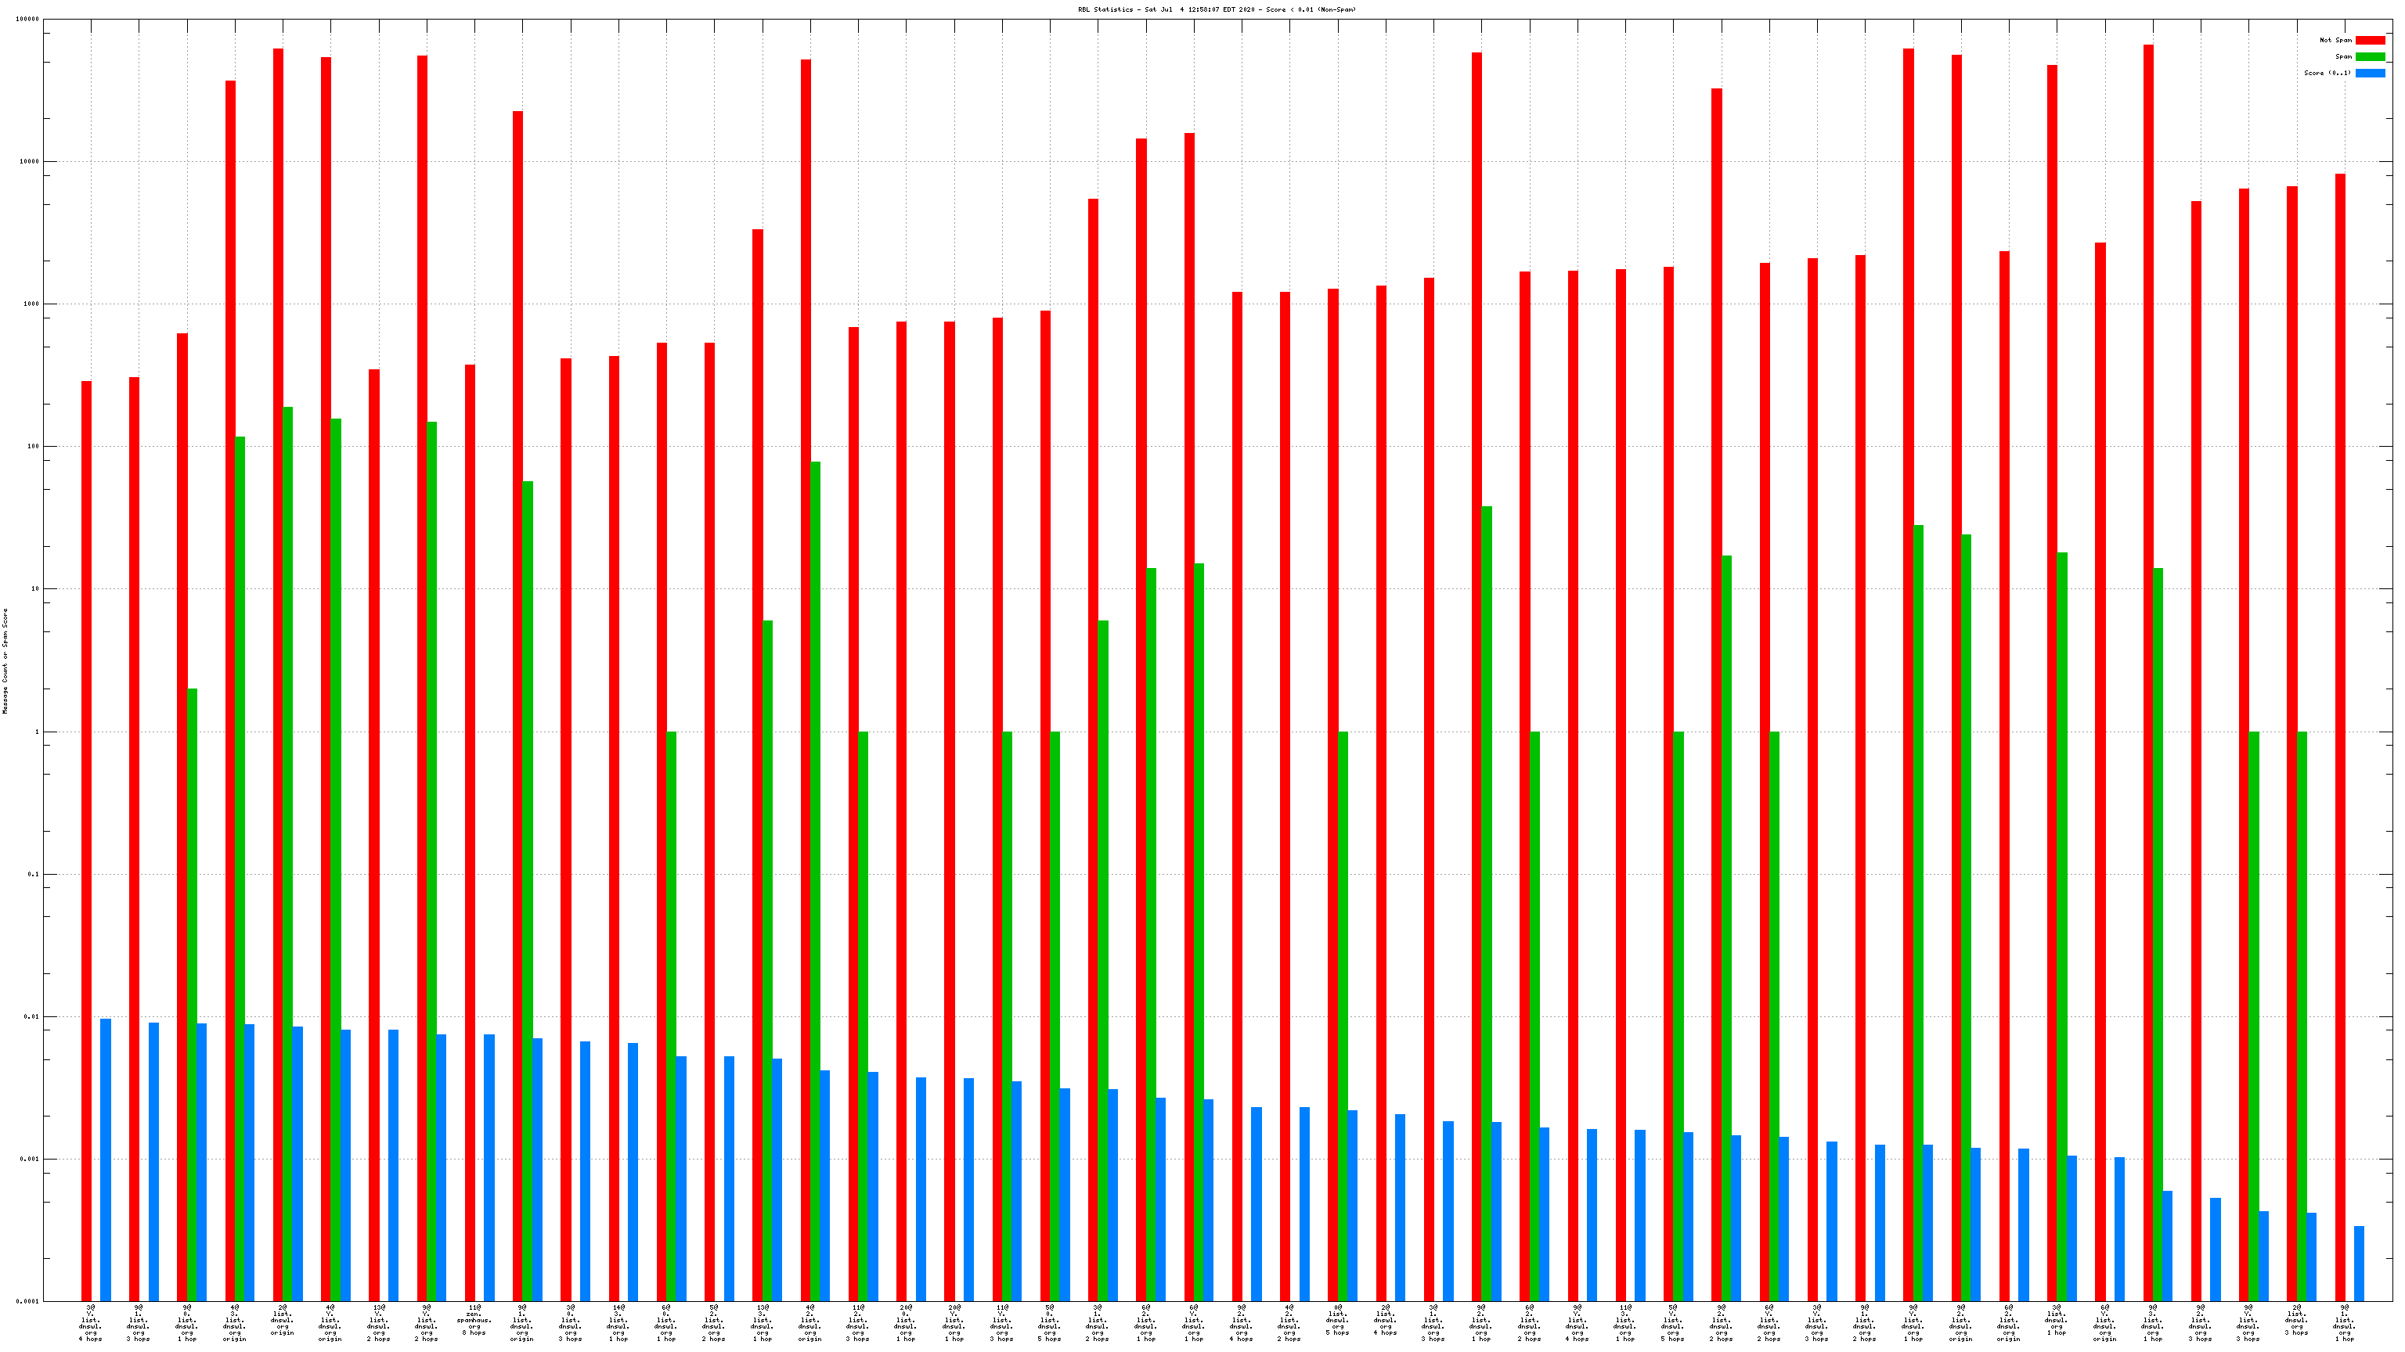Click the '3@ Y.list.dnswl.org 4 hops' label
Image resolution: width=2405 pixels, height=1352 pixels.
pyautogui.click(x=91, y=1323)
